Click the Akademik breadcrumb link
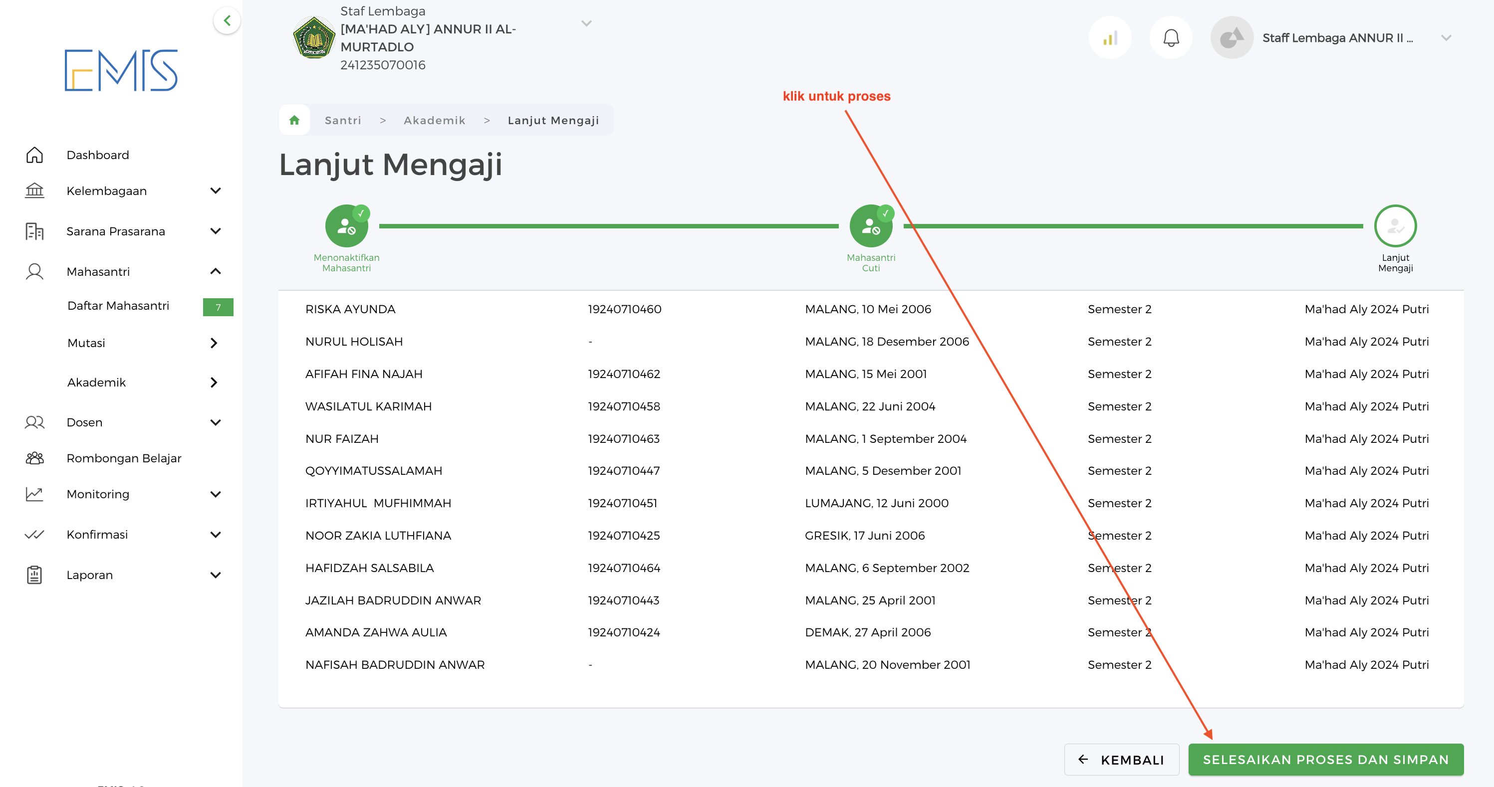Screen dimensions: 1494x787 [435, 120]
